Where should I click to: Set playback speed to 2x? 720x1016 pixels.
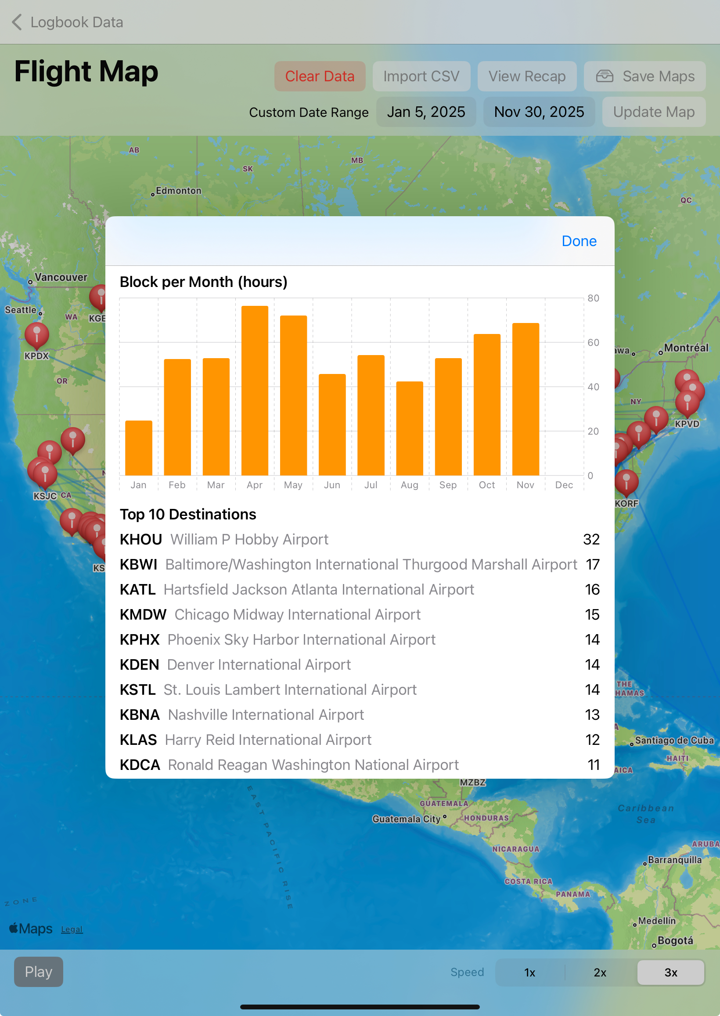coord(600,972)
